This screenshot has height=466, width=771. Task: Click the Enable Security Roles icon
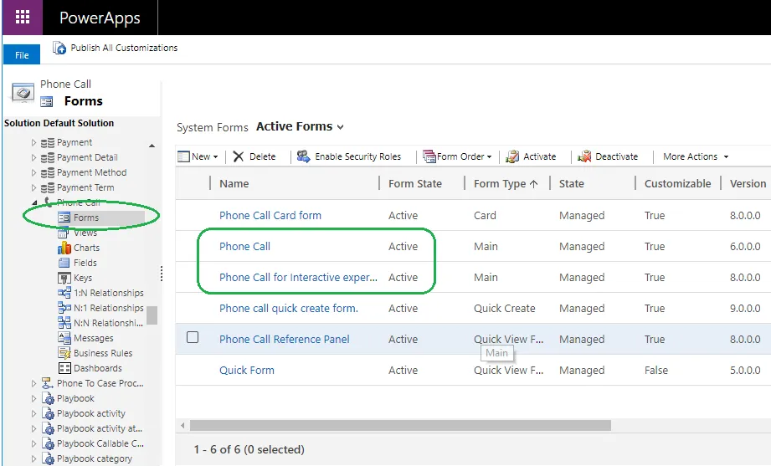(x=303, y=156)
